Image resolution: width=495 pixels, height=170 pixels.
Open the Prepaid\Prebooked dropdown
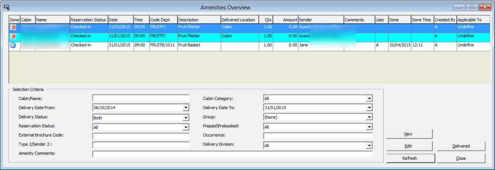369,127
